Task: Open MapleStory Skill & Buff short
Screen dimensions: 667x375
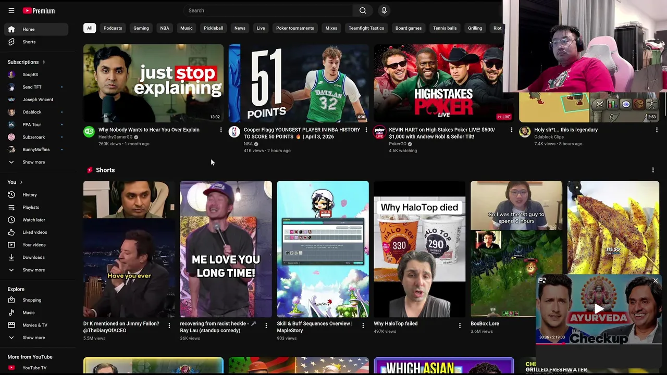Action: (323, 249)
